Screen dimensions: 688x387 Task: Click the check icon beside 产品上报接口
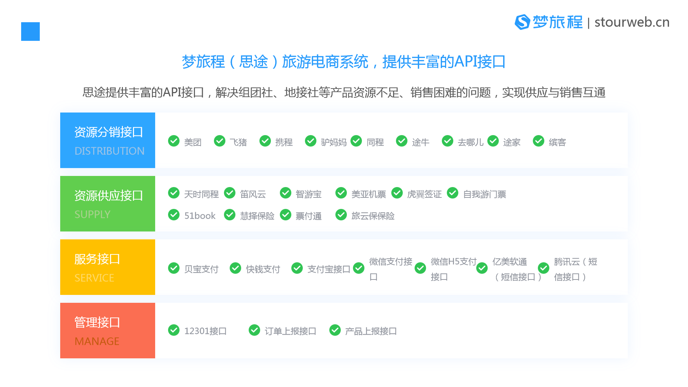pyautogui.click(x=335, y=330)
